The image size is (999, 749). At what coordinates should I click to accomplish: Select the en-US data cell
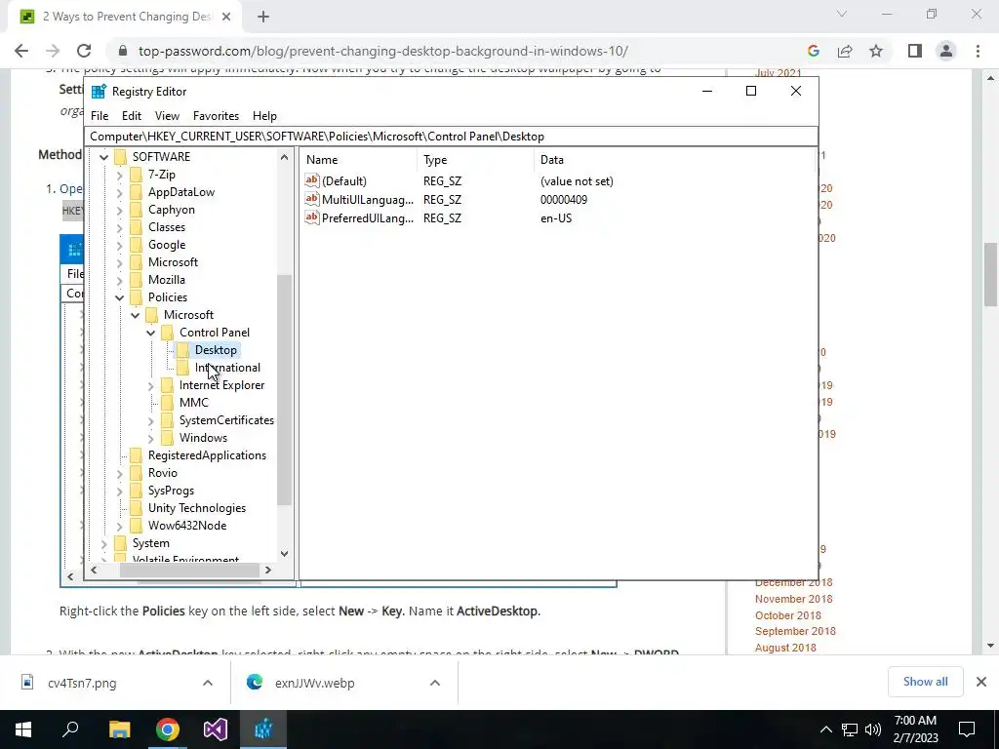pos(556,217)
